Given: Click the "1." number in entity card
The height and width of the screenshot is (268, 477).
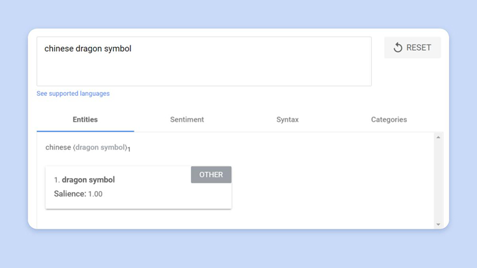Looking at the screenshot, I should (x=57, y=180).
